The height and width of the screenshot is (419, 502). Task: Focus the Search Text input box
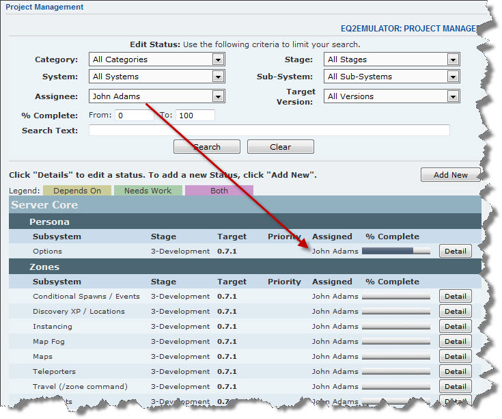(269, 131)
